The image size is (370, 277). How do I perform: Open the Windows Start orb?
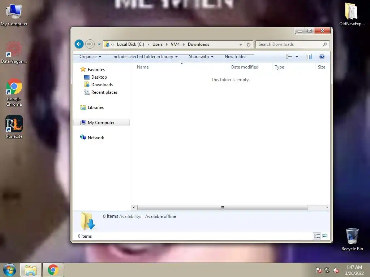pyautogui.click(x=10, y=270)
